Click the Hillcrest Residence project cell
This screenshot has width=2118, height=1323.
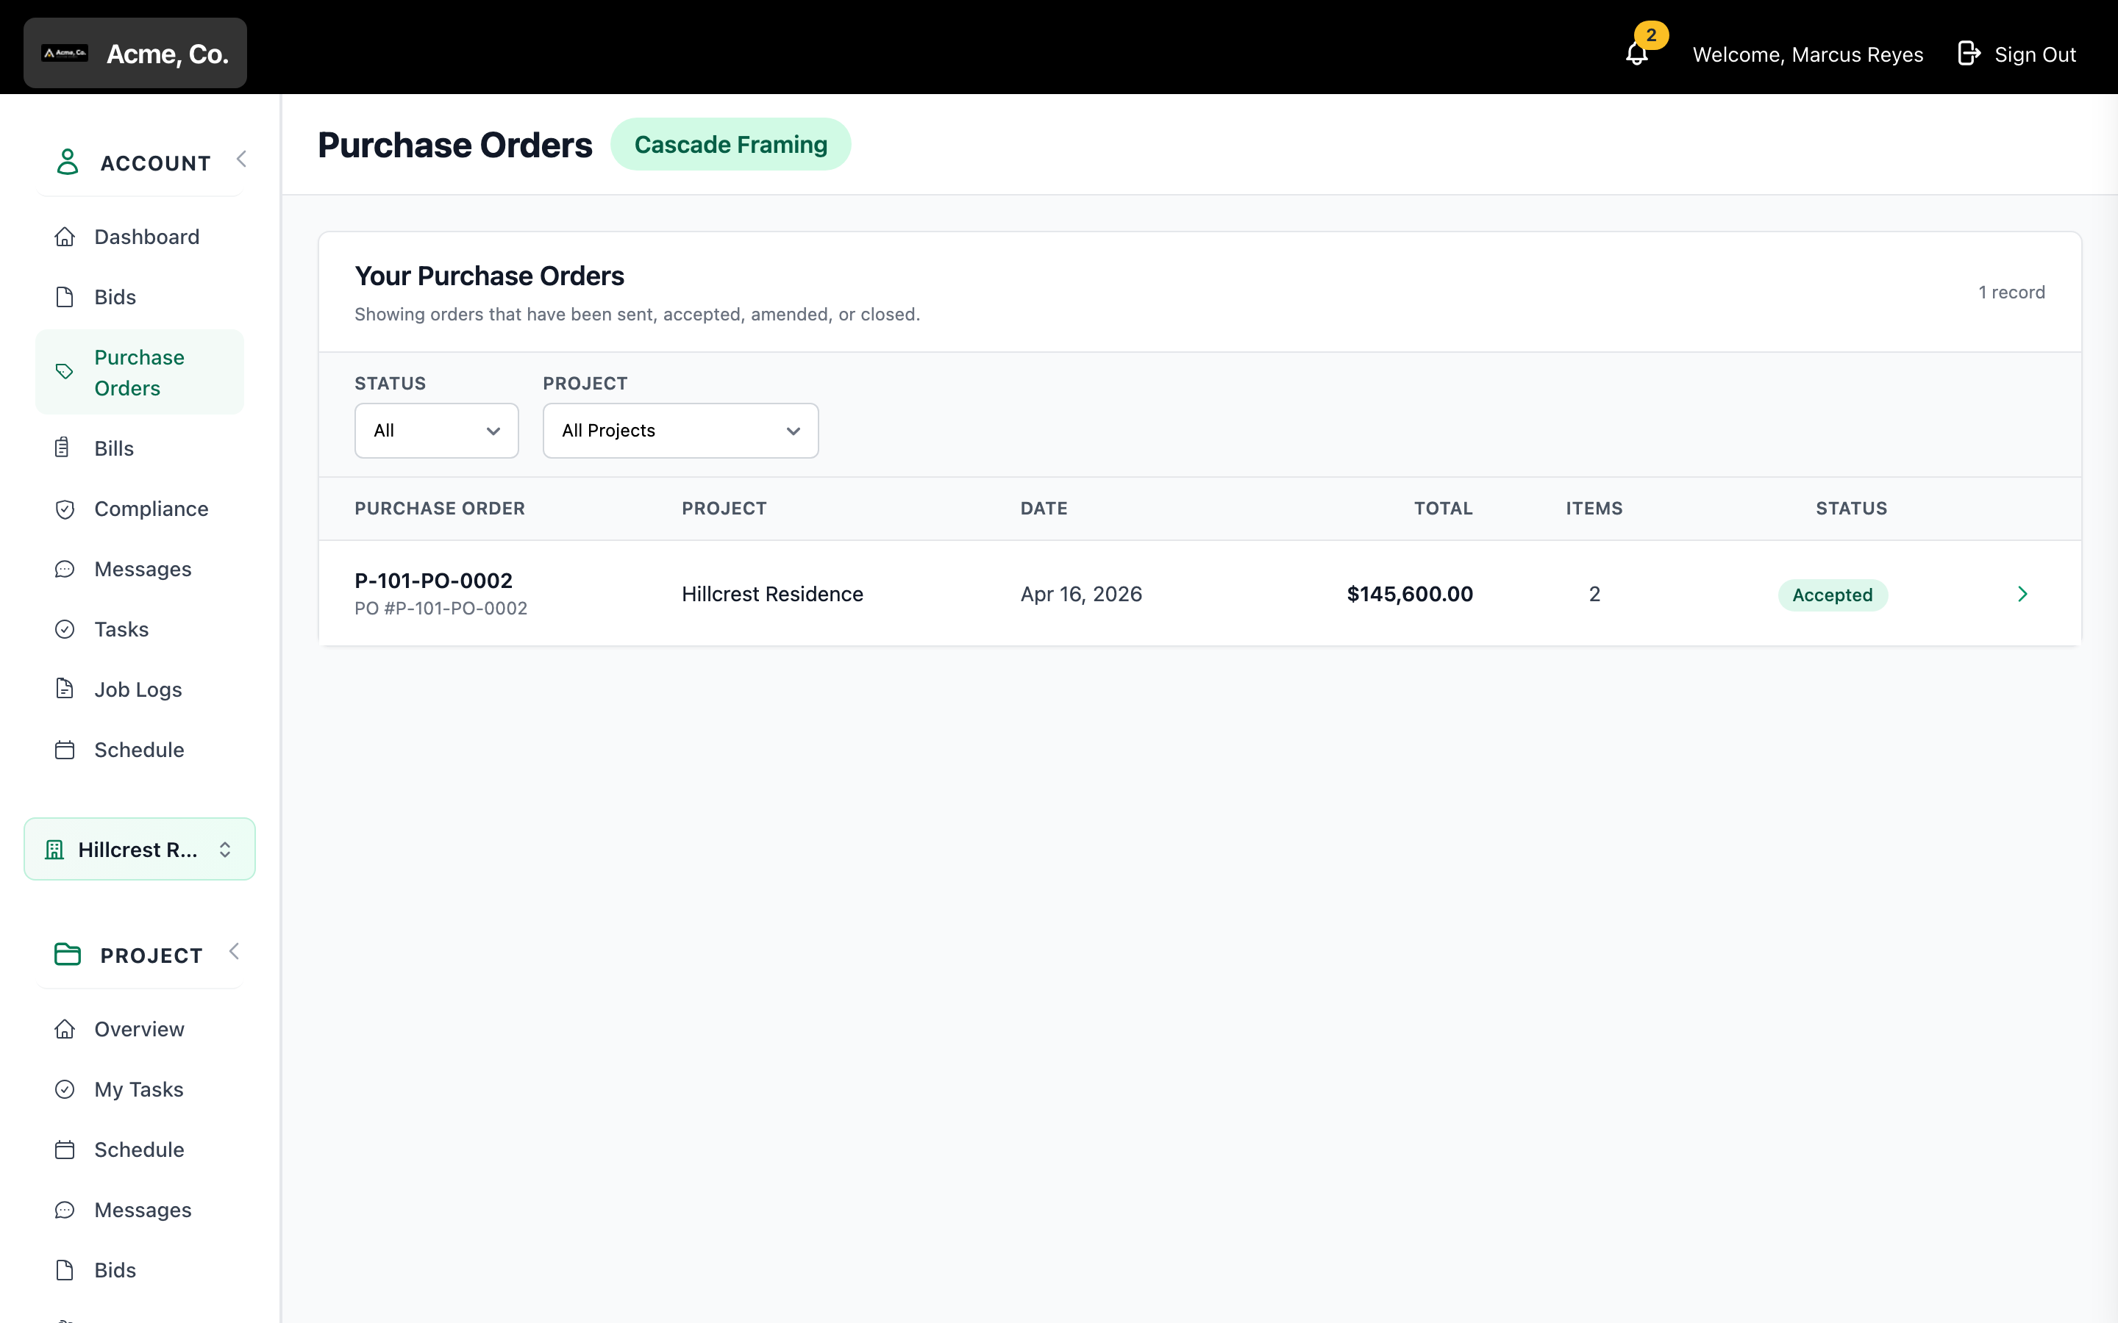772,594
